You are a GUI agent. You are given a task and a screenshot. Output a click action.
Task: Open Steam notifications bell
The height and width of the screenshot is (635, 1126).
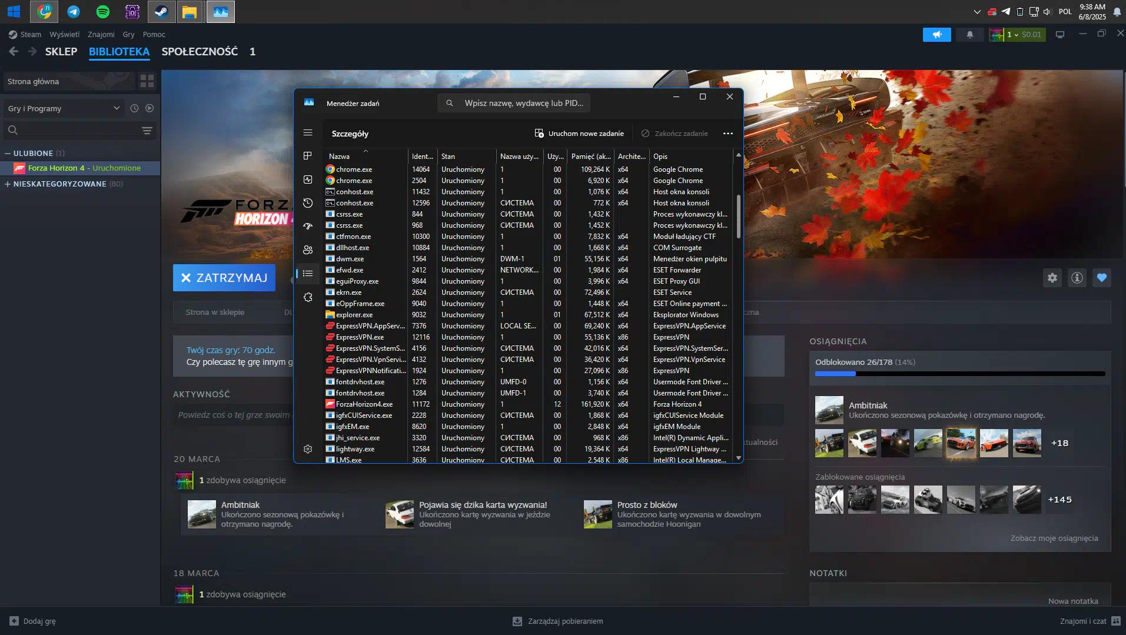click(970, 35)
